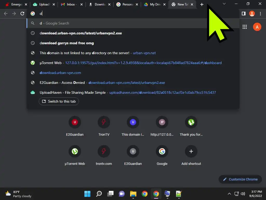Open the Windows Start menu
Screen dimensions: 266x200
click(x=87, y=194)
